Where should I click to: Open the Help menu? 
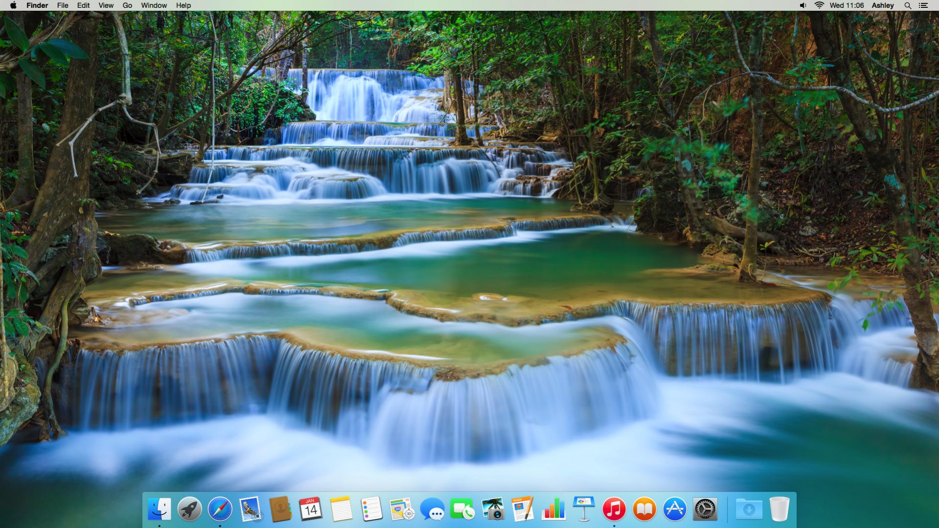click(183, 5)
